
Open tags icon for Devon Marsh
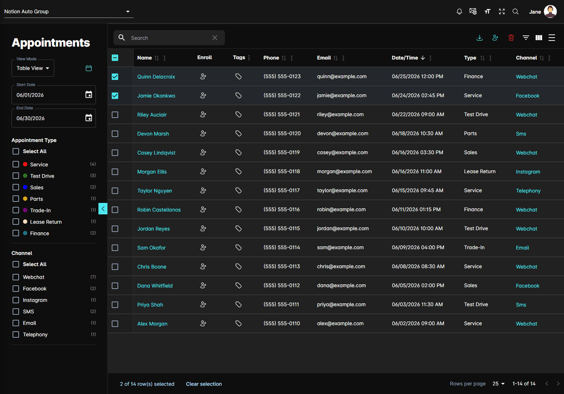(x=239, y=133)
